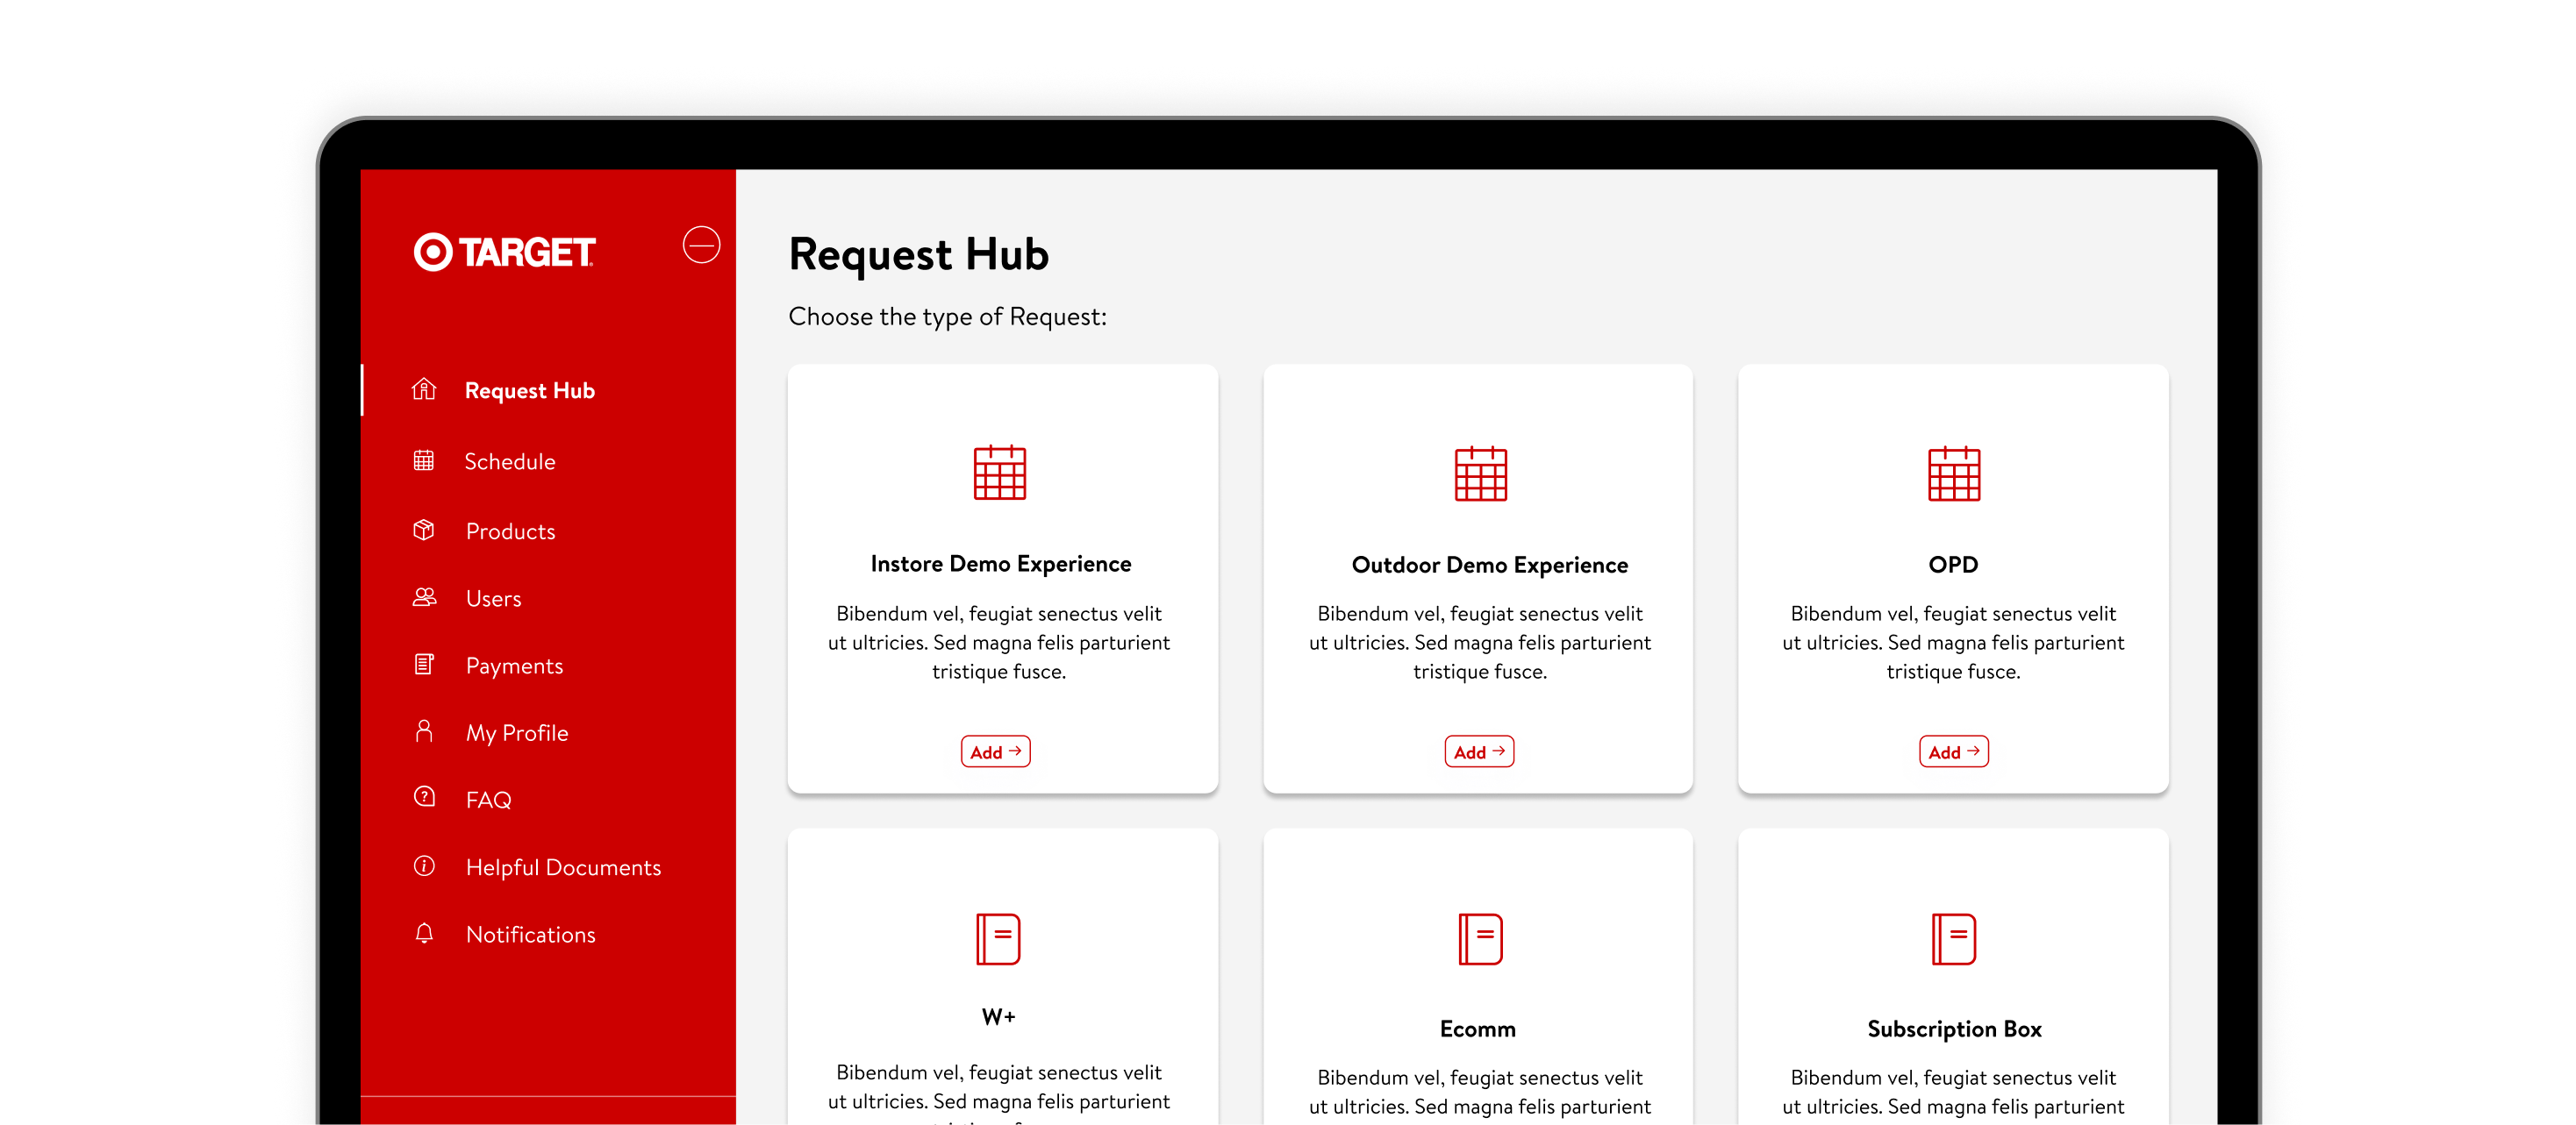Add an Instore Demo Experience request
The image size is (2576, 1125).
click(995, 751)
